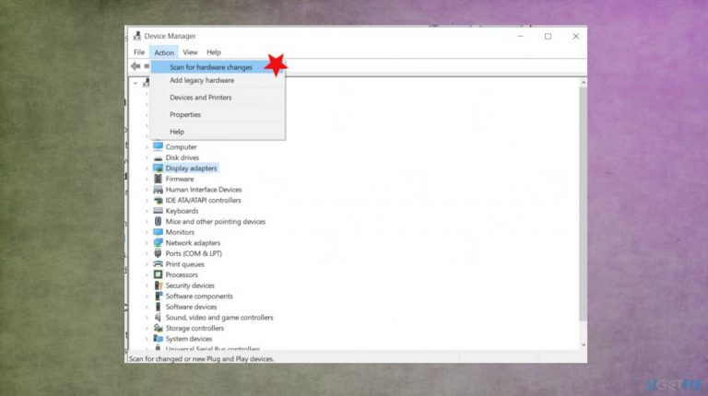Image resolution: width=708 pixels, height=396 pixels.
Task: Choose Devices and Printers entry
Action: pyautogui.click(x=218, y=98)
